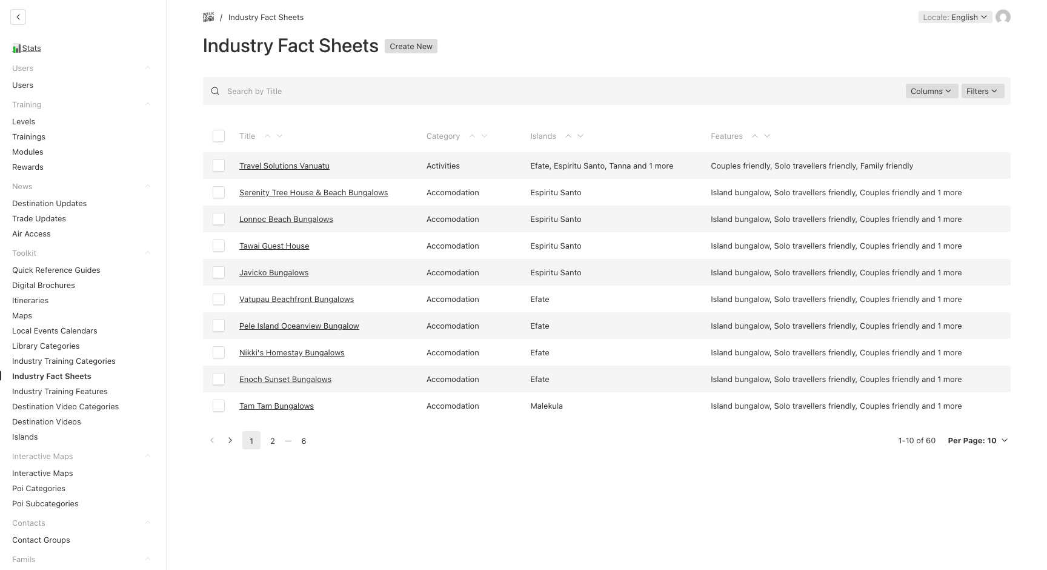Image resolution: width=1047 pixels, height=570 pixels.
Task: Sort Category column descending with down arrow
Action: pyautogui.click(x=484, y=136)
